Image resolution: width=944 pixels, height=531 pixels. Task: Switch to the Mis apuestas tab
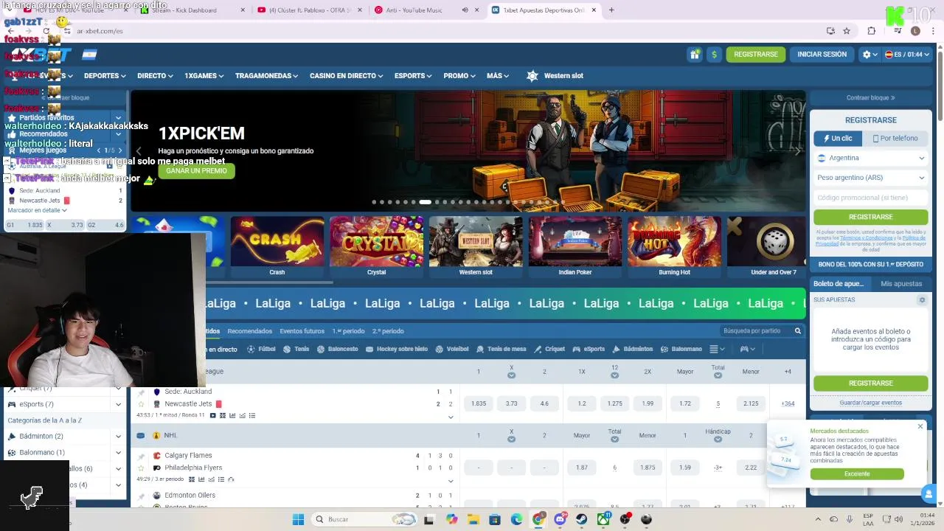click(x=901, y=284)
